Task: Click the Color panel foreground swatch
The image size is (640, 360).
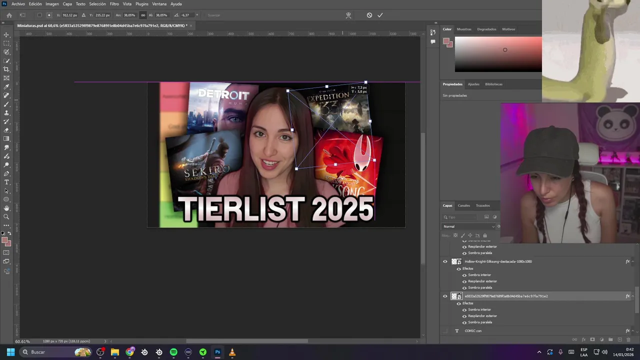Action: pyautogui.click(x=446, y=41)
